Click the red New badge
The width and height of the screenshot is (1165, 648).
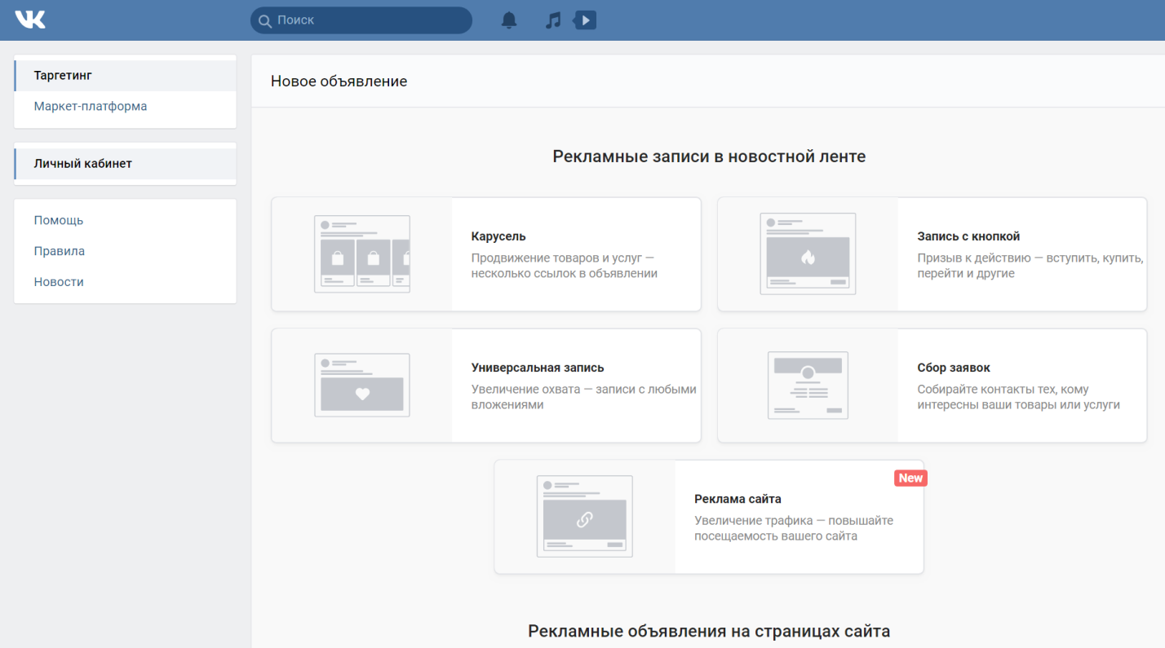click(x=910, y=478)
